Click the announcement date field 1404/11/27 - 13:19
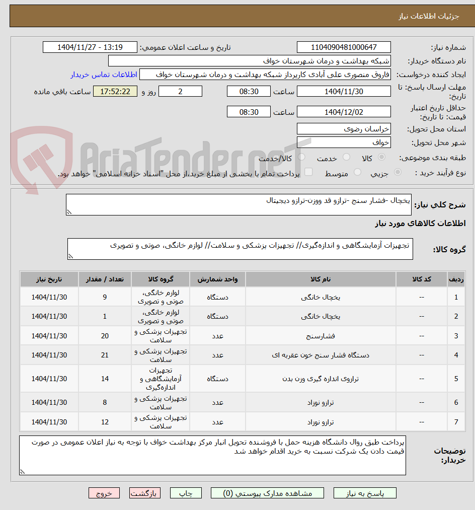This screenshot has width=475, height=510. pos(90,47)
